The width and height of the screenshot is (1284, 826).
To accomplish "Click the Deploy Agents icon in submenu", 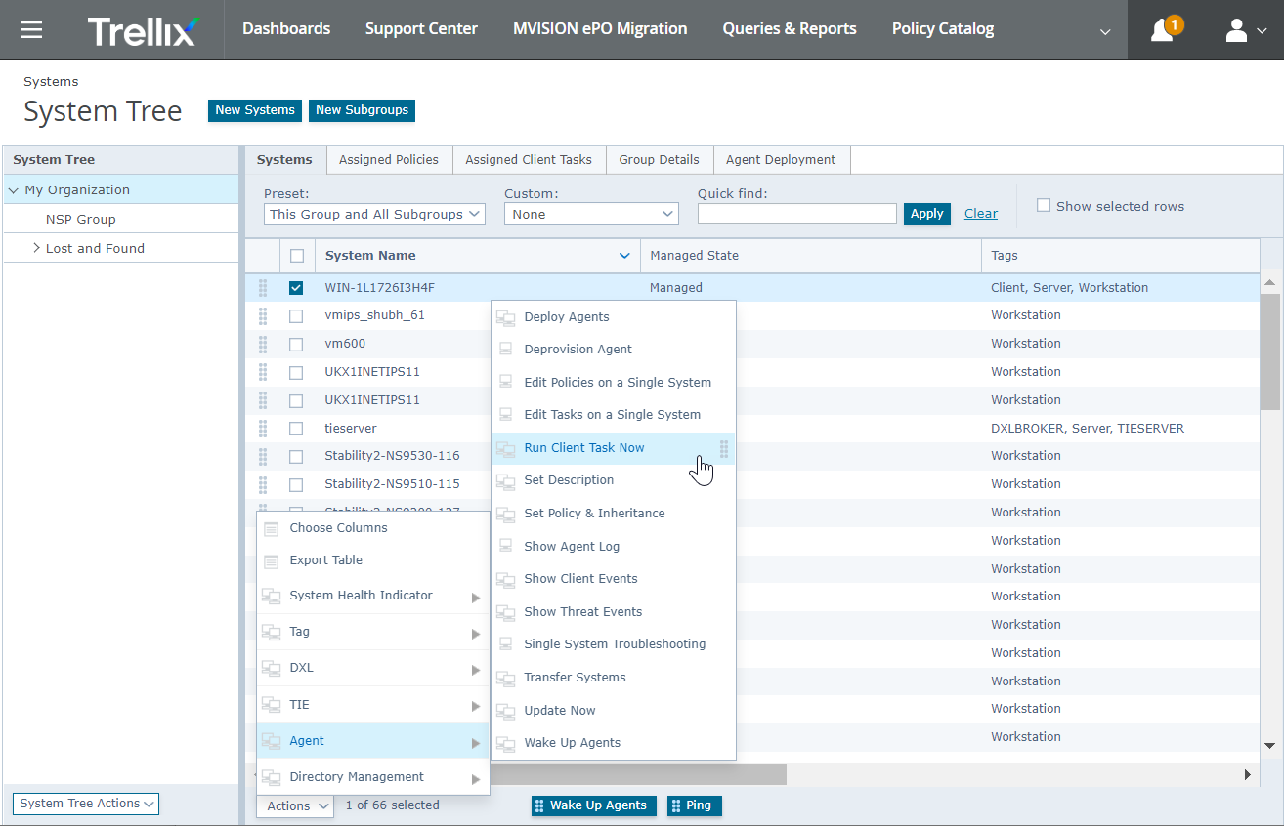I will pos(505,317).
